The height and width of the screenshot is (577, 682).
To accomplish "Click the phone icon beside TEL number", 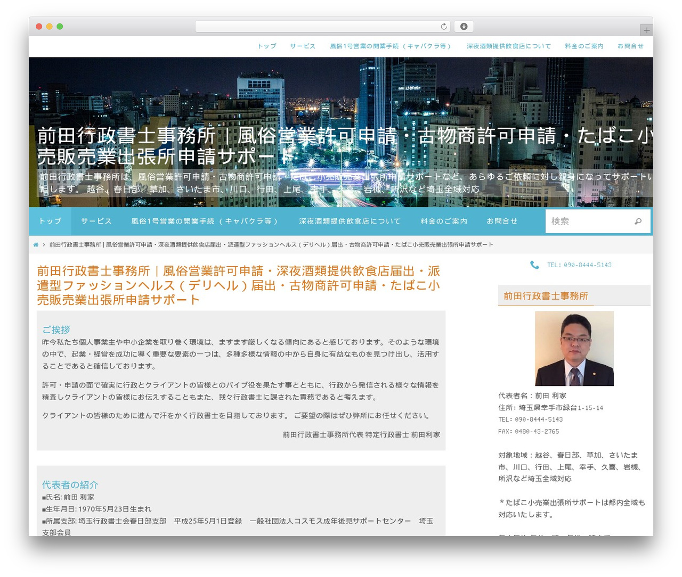I will tap(534, 265).
